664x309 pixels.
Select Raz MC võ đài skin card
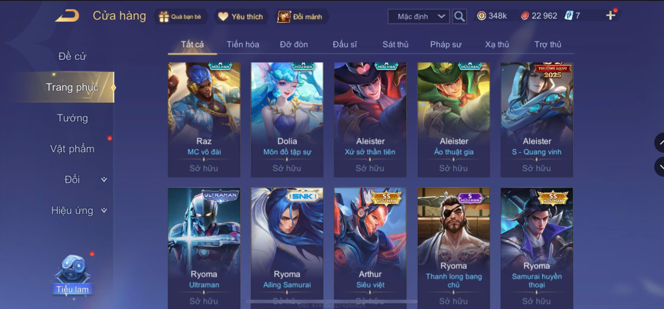click(x=204, y=120)
